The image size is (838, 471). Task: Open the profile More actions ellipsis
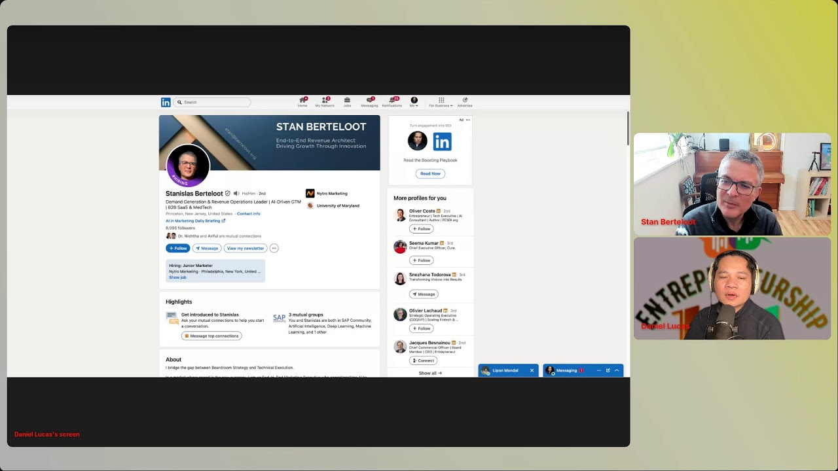pyautogui.click(x=274, y=249)
